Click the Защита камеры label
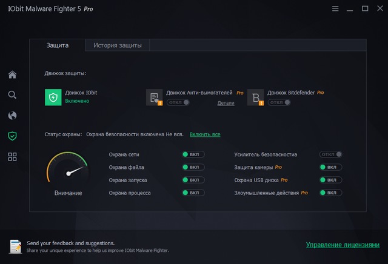Viewport: 388px width, 264px height. (x=253, y=167)
